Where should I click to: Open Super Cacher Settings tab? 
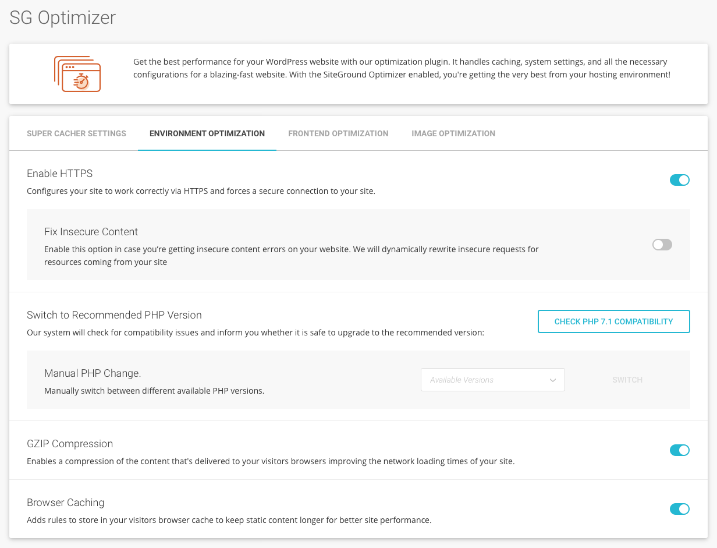click(x=76, y=133)
